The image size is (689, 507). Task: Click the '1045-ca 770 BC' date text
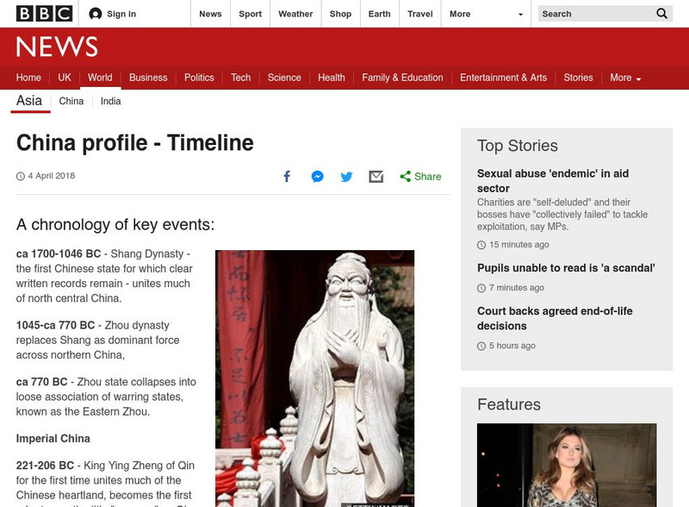coord(55,325)
